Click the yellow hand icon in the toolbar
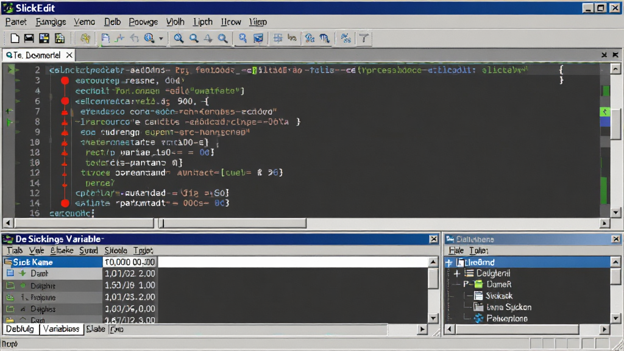 point(85,38)
